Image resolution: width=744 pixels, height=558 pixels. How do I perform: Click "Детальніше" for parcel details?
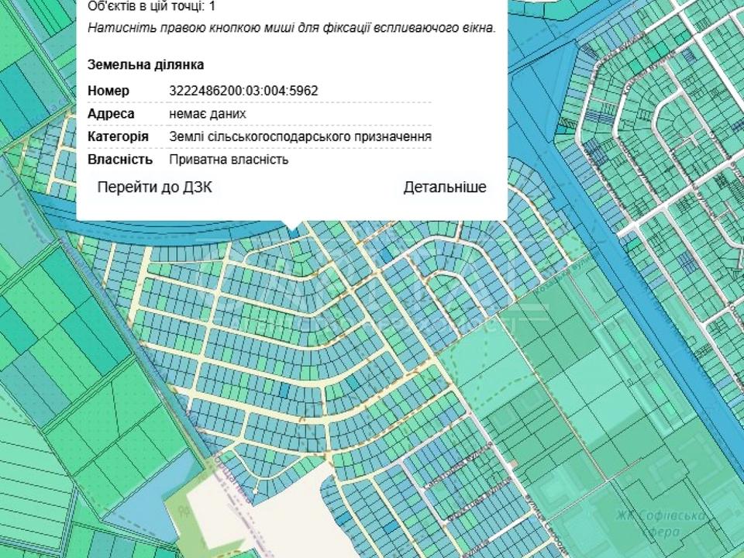pos(445,188)
